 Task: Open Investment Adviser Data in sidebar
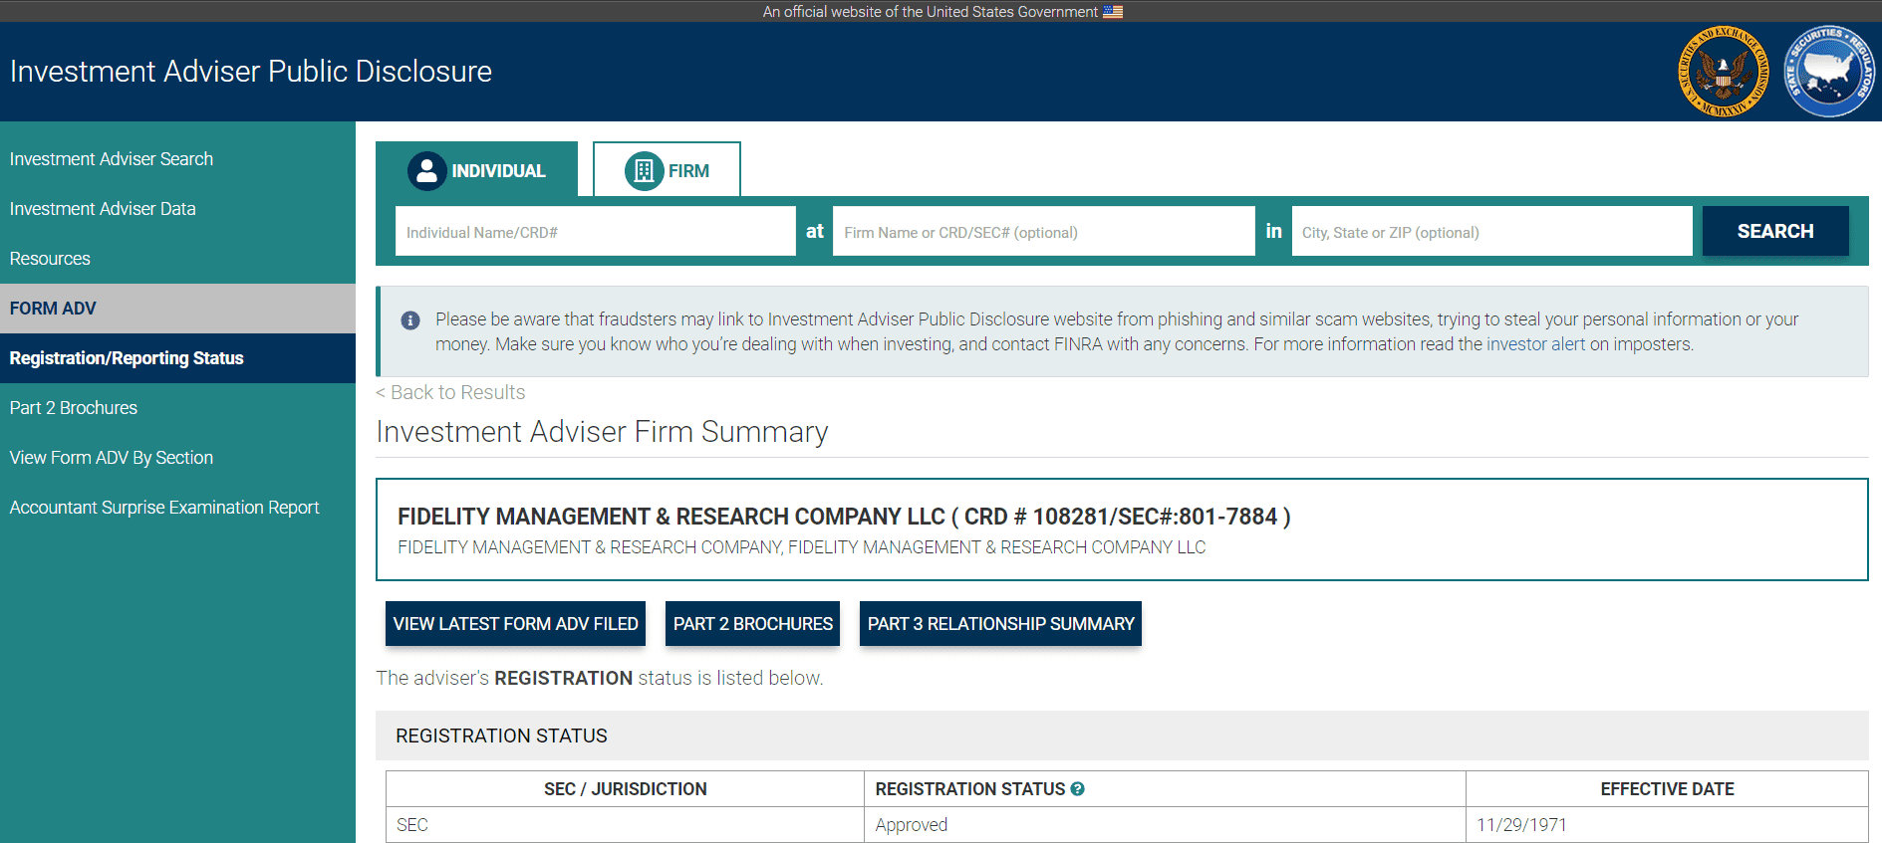[x=103, y=209]
